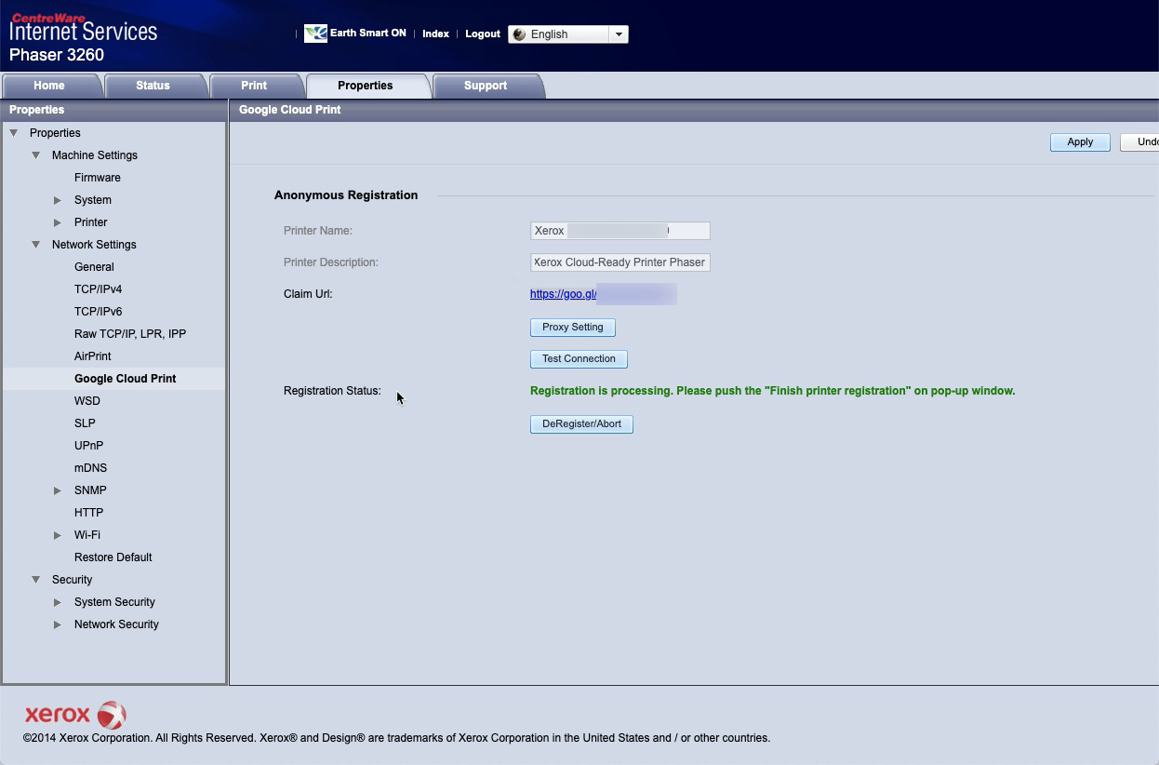This screenshot has height=765, width=1159.
Task: Expand the Wi-Fi tree arrow
Action: (58, 535)
